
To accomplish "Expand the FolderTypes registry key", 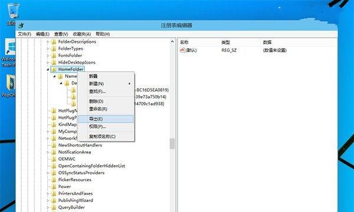I will coord(48,49).
